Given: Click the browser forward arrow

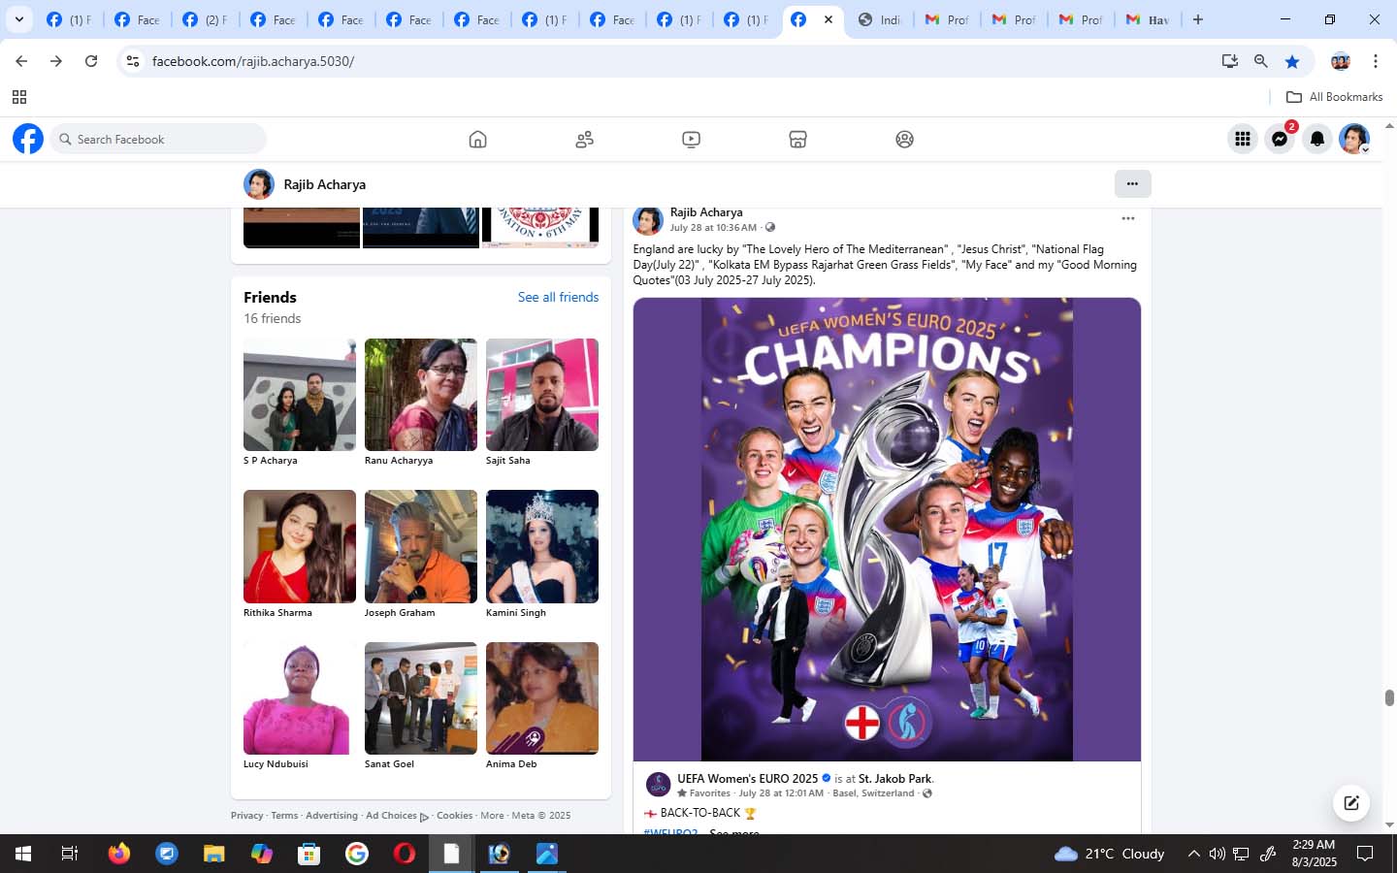Looking at the screenshot, I should click(x=56, y=61).
